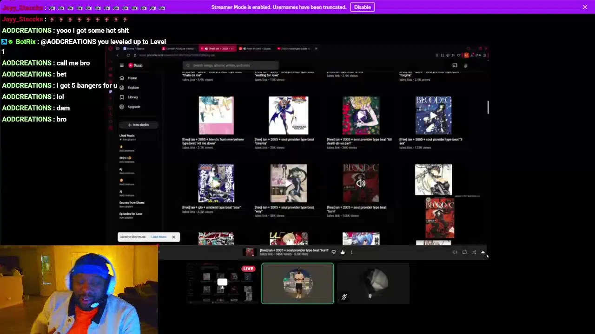595x334 pixels.
Task: Click the browser reload button
Action: pyautogui.click(x=128, y=55)
